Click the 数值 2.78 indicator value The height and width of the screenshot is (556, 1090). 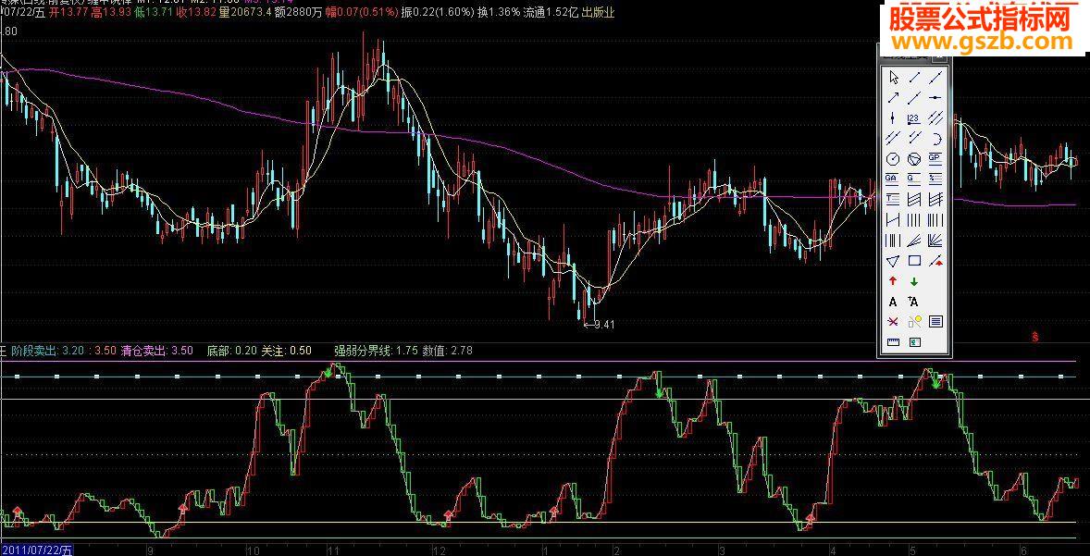[x=448, y=351]
